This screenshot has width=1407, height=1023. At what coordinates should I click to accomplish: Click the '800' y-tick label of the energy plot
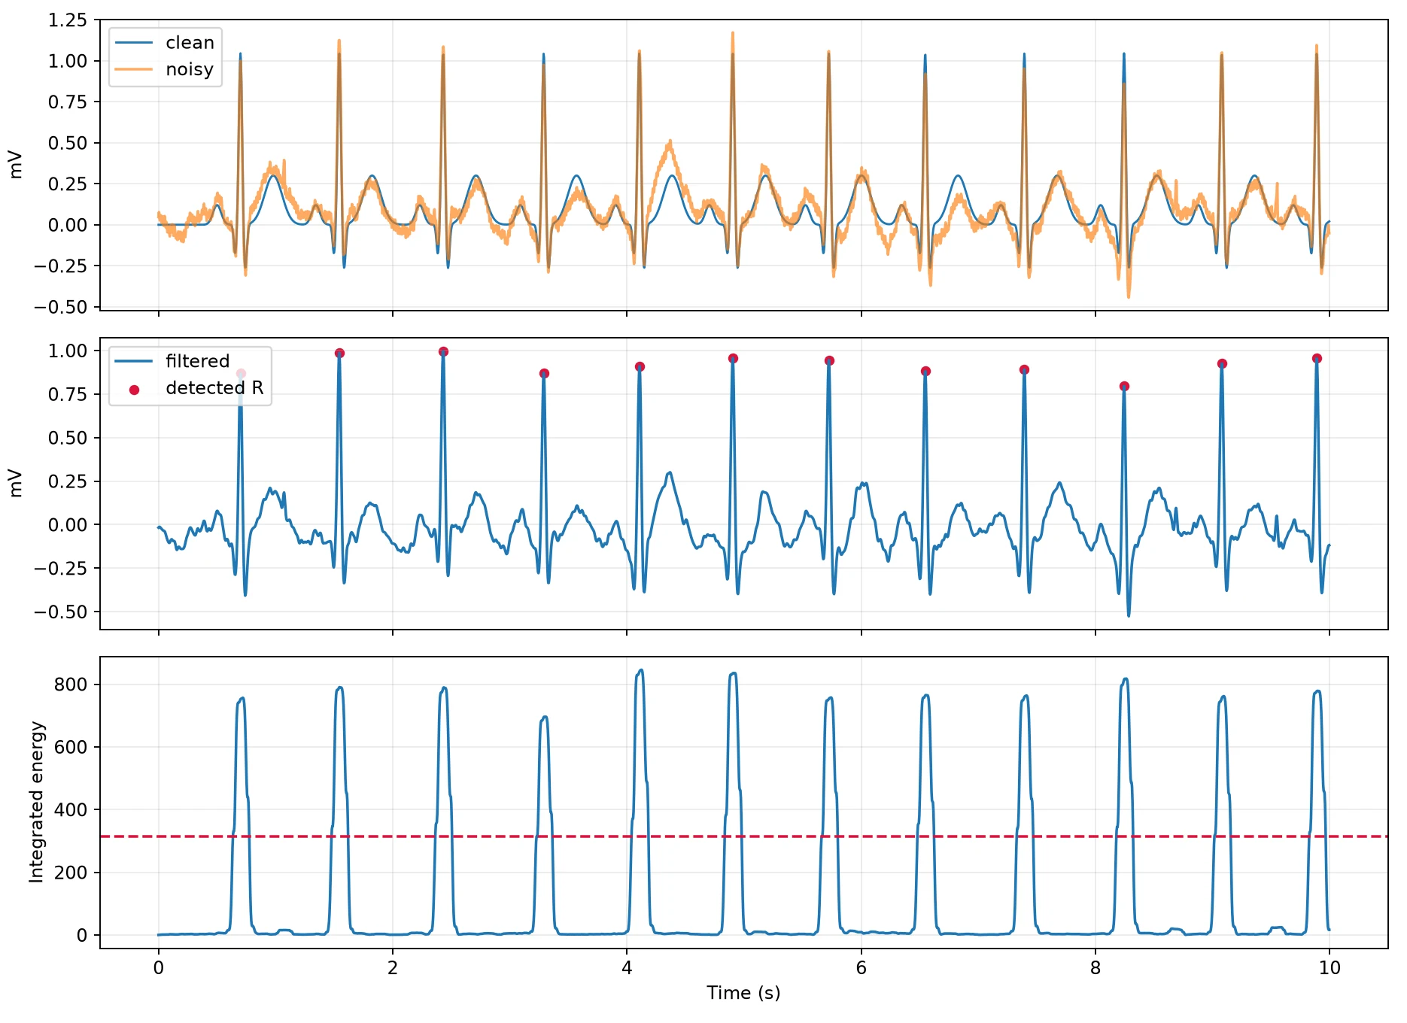[71, 685]
